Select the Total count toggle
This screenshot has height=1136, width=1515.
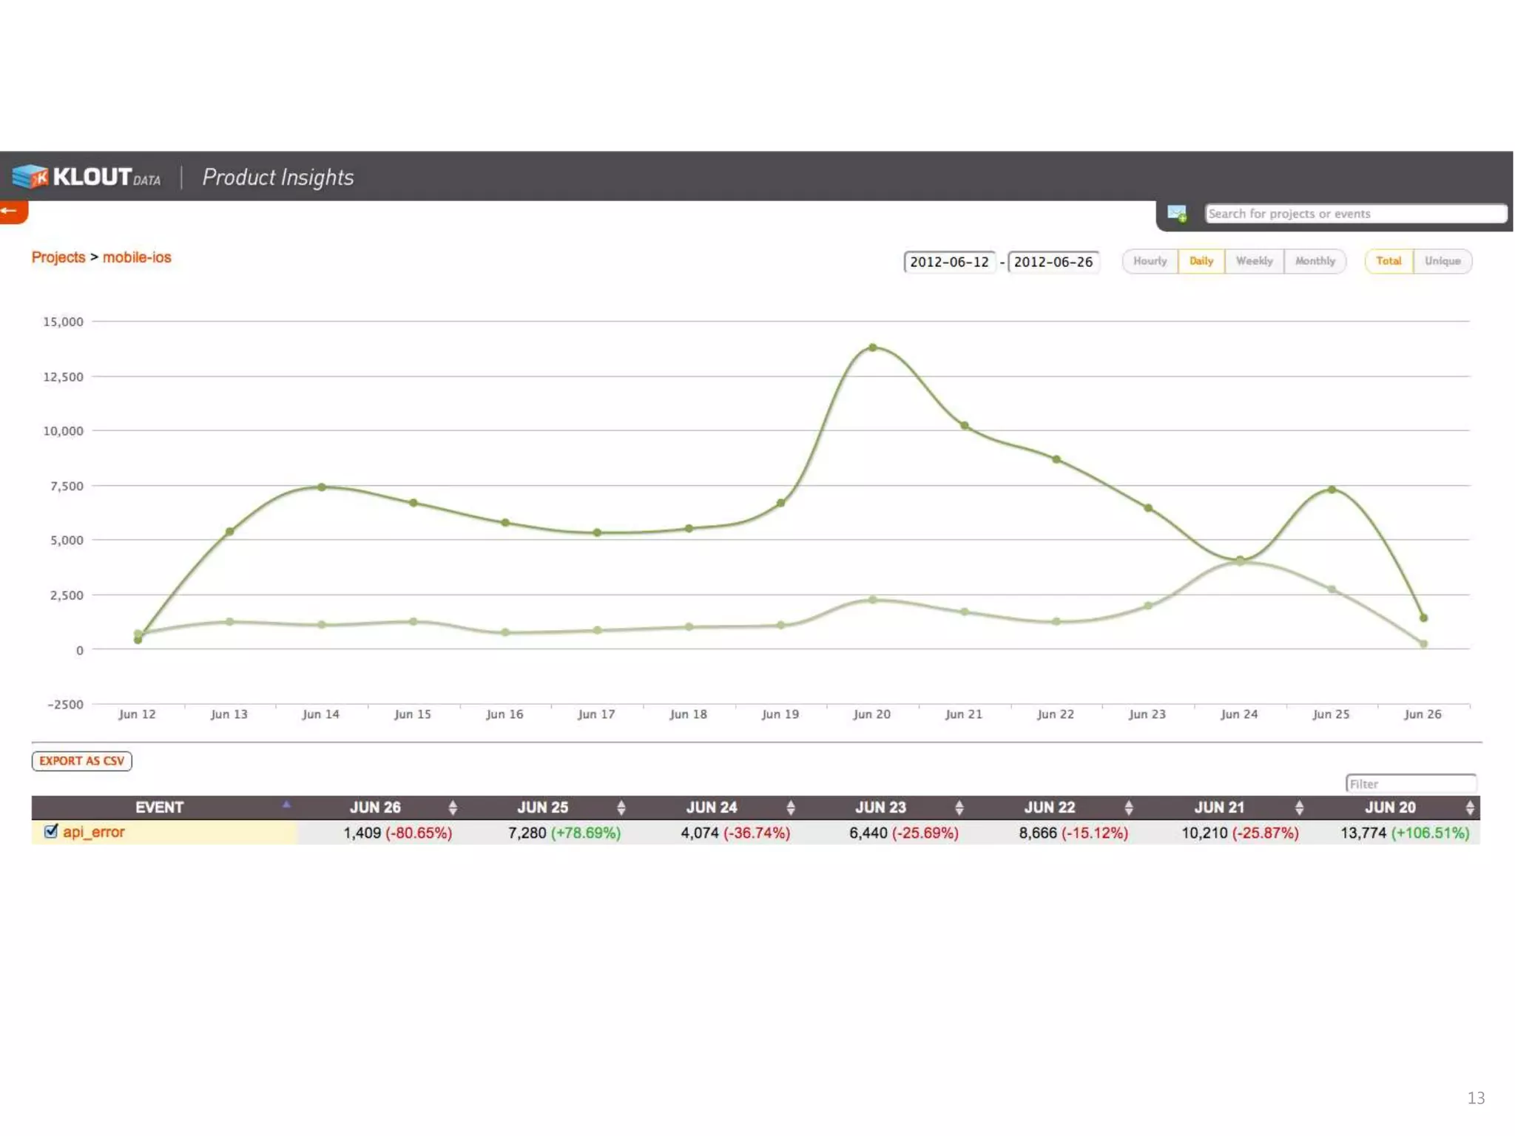[1389, 261]
